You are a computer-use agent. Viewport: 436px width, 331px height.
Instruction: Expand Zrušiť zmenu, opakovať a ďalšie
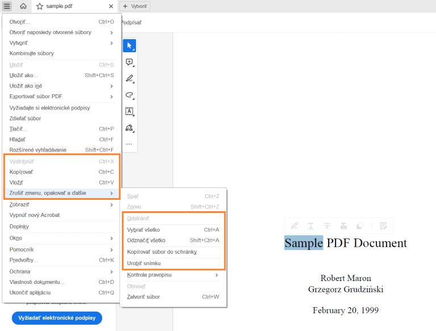tap(61, 193)
